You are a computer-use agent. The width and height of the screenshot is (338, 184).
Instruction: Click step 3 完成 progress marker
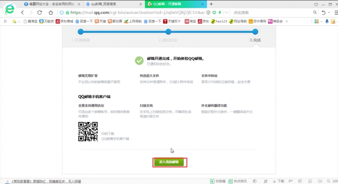pos(255,32)
